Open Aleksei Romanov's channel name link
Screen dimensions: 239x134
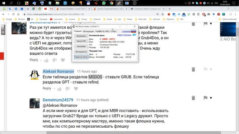(x=58, y=71)
